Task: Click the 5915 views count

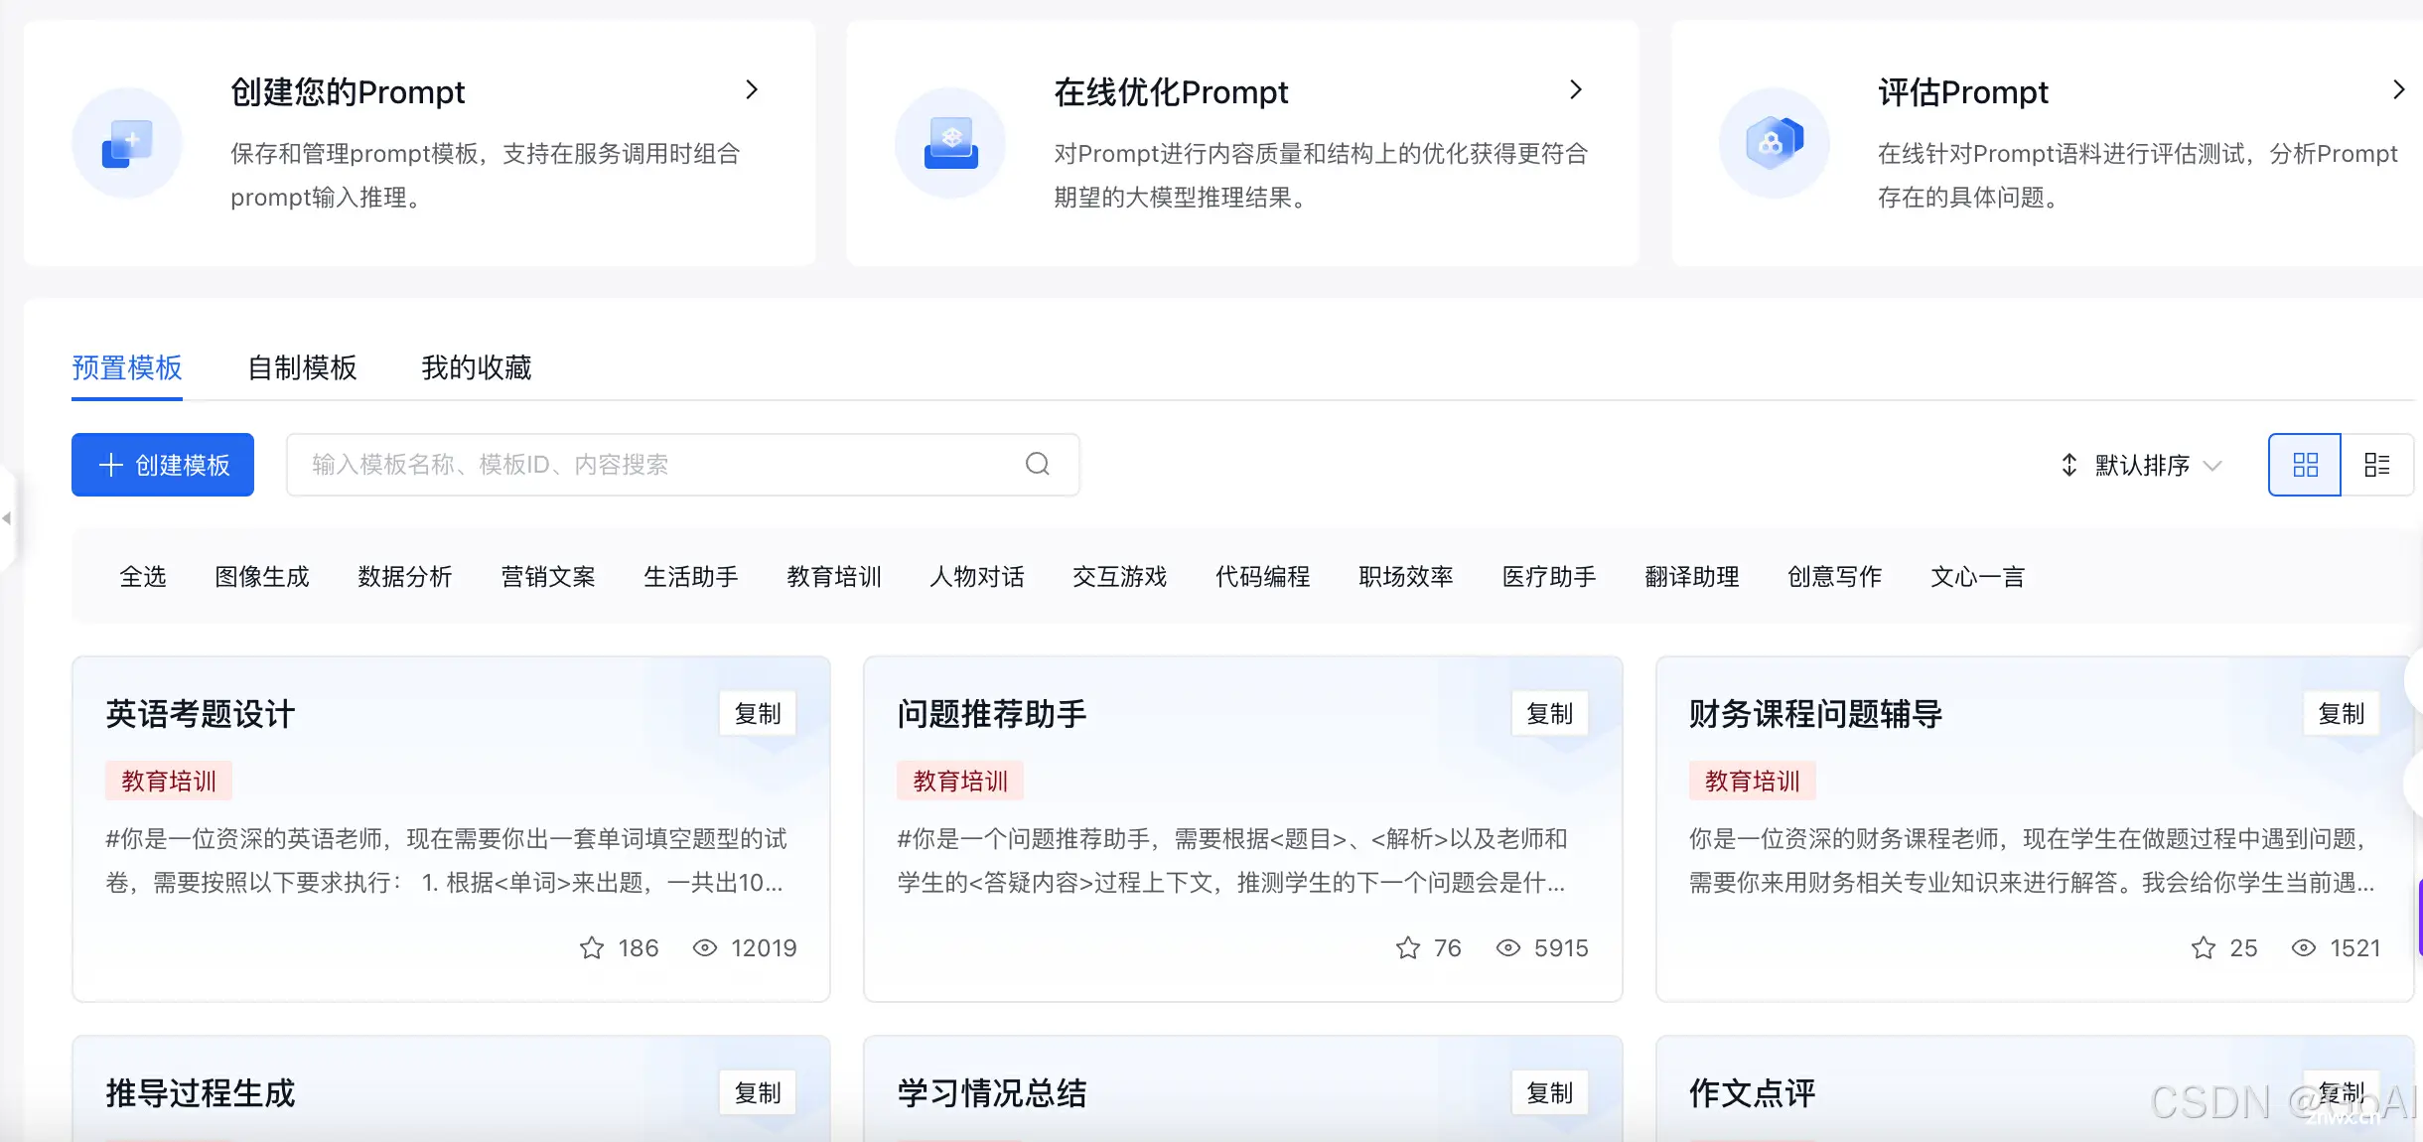Action: click(x=1561, y=948)
